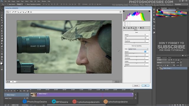
Task: Select the Red Eye Removal tool
Action: (23, 12)
